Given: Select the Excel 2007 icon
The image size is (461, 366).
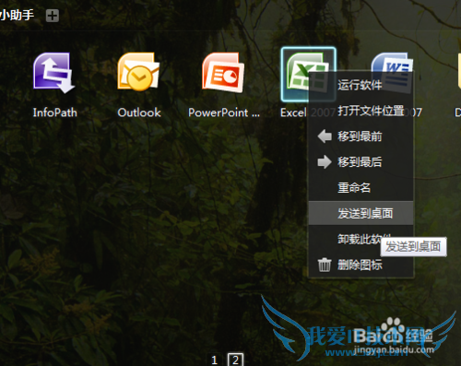Looking at the screenshot, I should (308, 74).
